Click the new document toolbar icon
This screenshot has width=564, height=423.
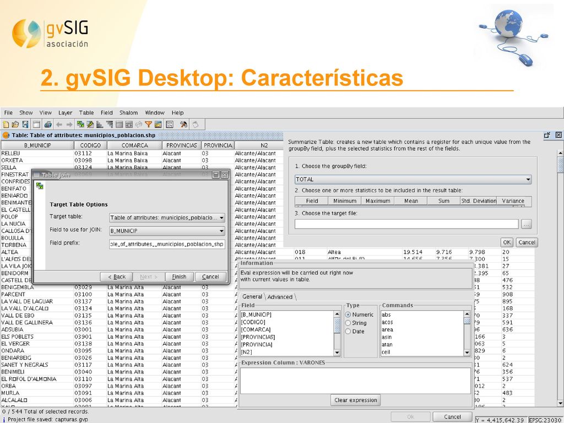[6, 124]
